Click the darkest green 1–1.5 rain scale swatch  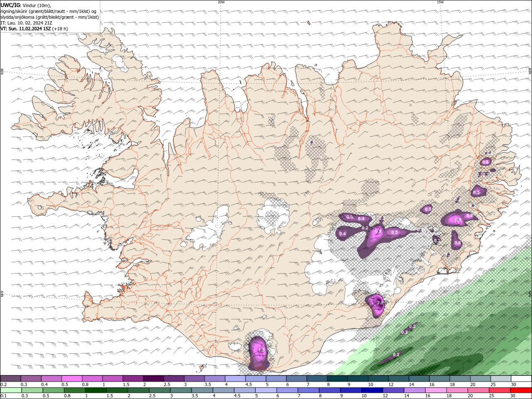coord(96,390)
